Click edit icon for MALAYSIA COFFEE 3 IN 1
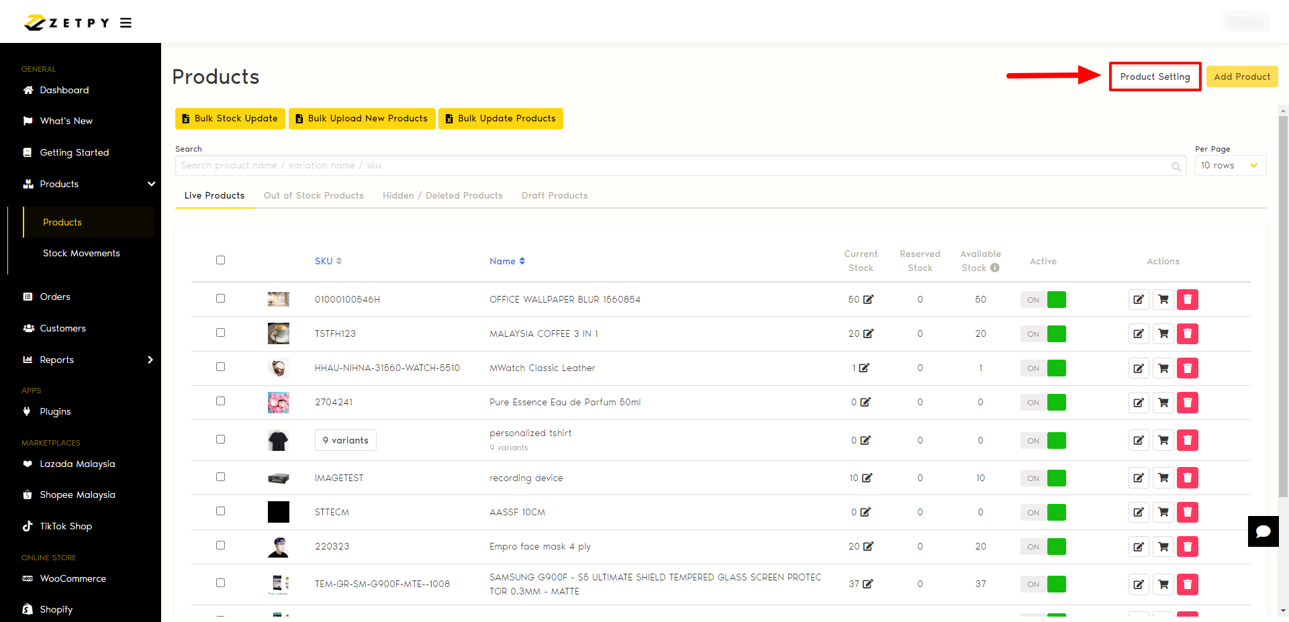 1139,333
